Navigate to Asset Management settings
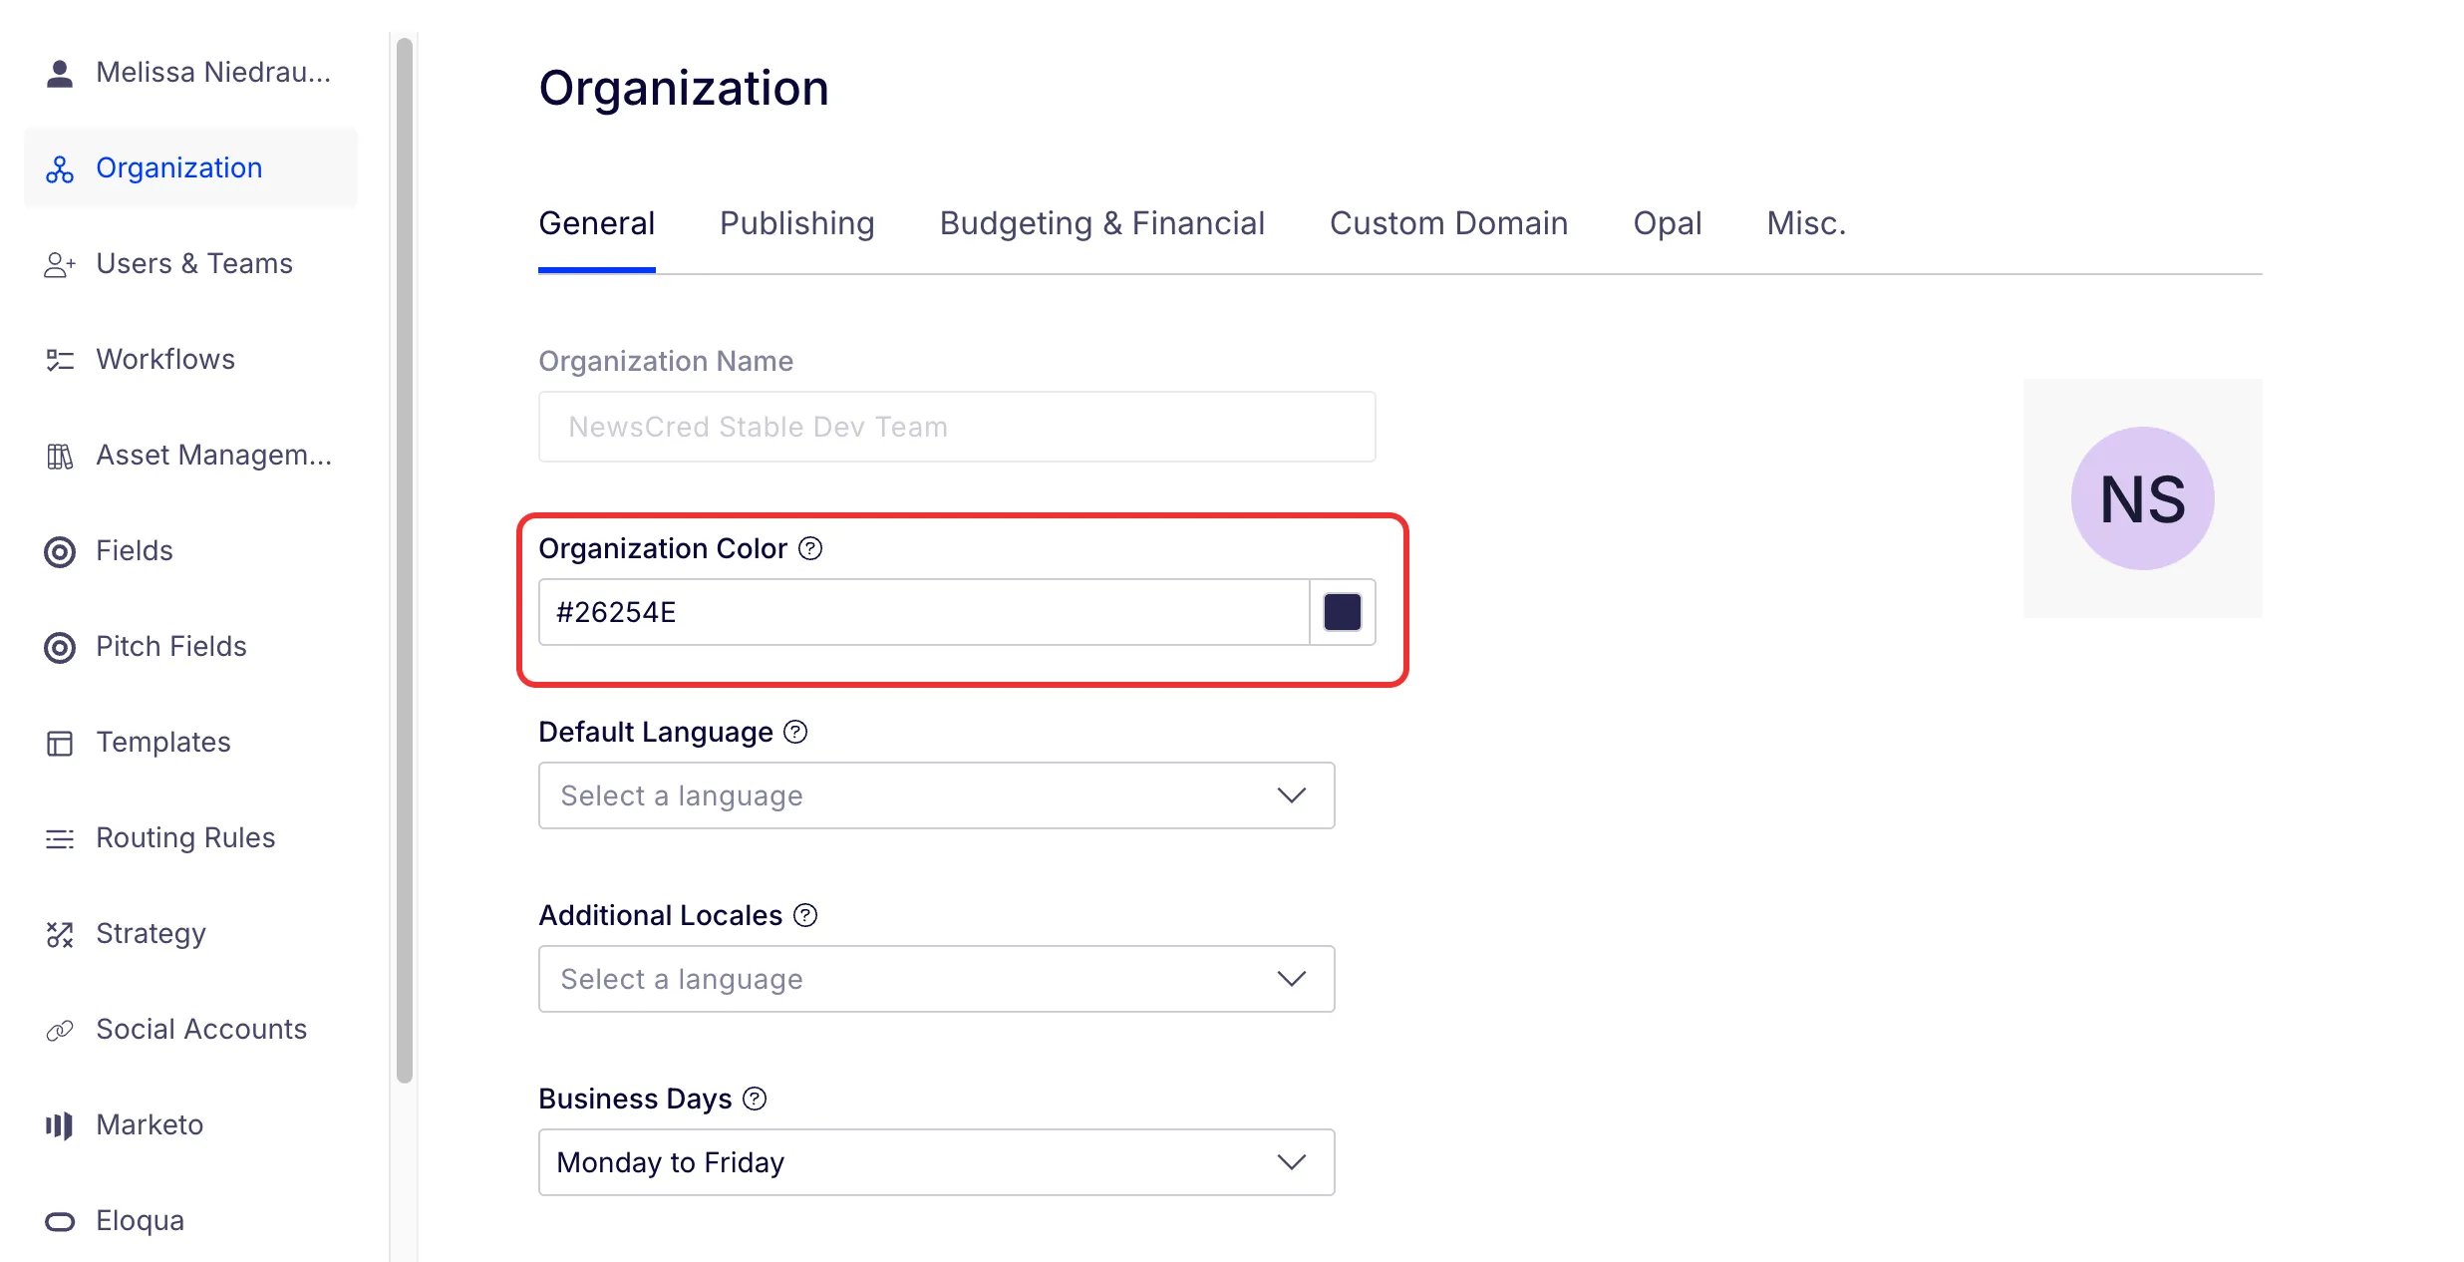Screen dimensions: 2464x1262 190,456
